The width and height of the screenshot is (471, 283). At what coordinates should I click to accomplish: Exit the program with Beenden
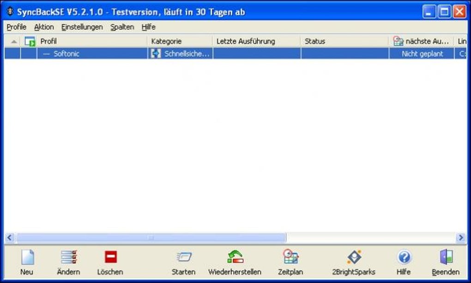446,262
